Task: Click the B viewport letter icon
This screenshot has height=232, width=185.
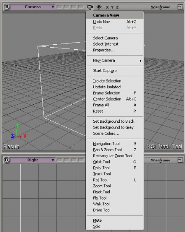Action: (7, 7)
